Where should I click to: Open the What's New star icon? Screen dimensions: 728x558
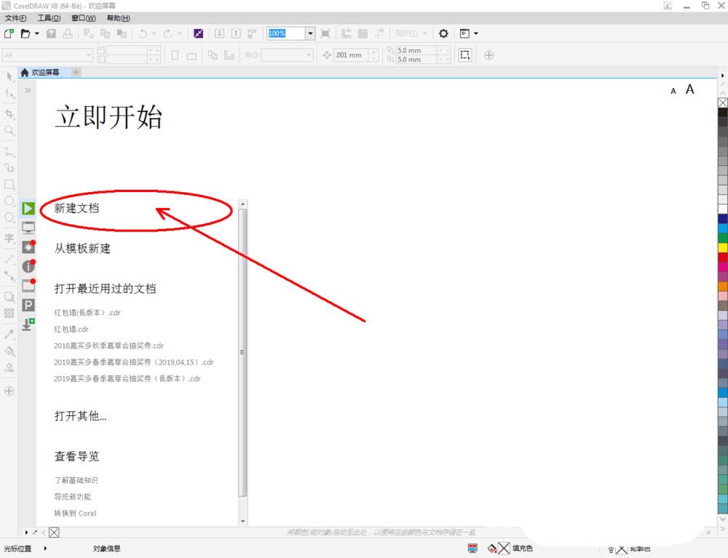[28, 247]
